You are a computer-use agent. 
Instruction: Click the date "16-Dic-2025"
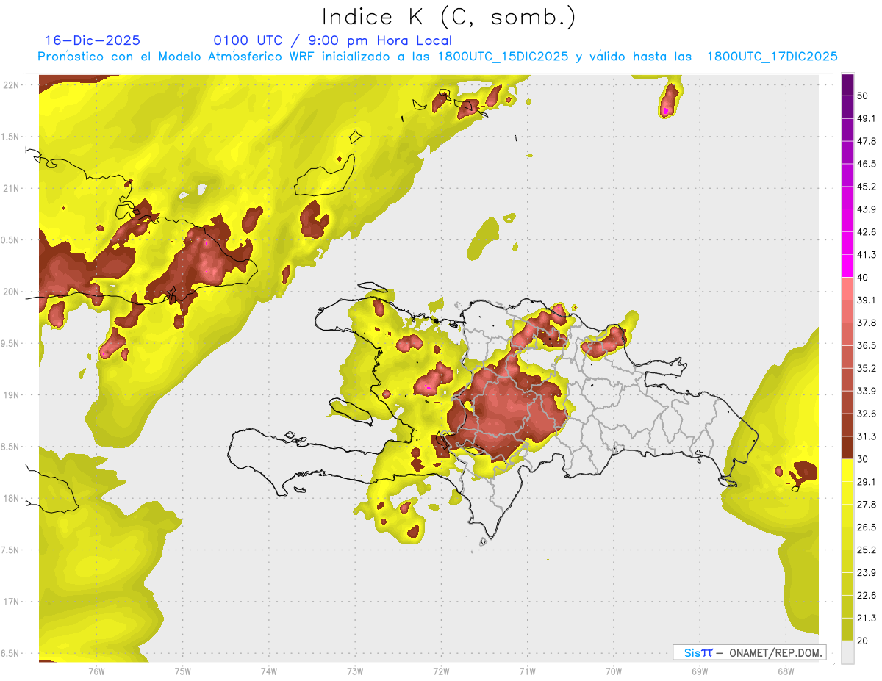tap(93, 40)
